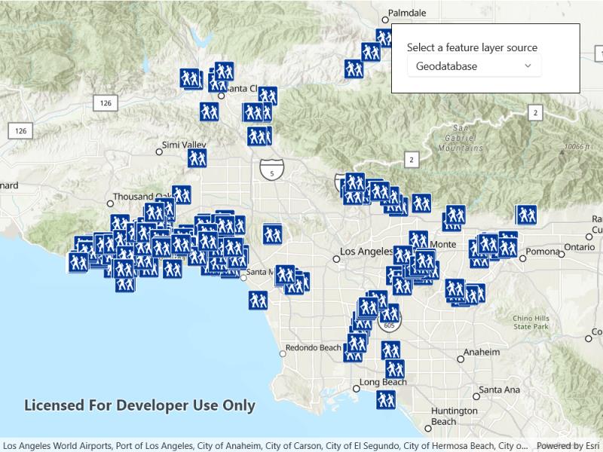Click the hiking marker directly above Long Beach label
603x452 pixels.
pos(395,368)
